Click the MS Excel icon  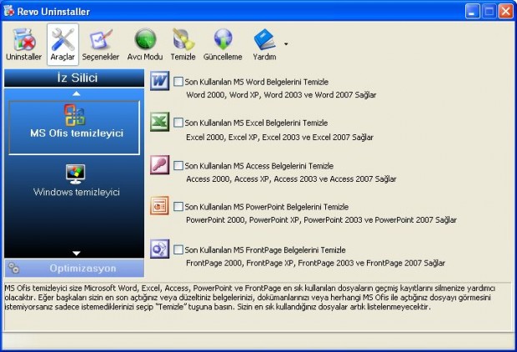coord(160,122)
